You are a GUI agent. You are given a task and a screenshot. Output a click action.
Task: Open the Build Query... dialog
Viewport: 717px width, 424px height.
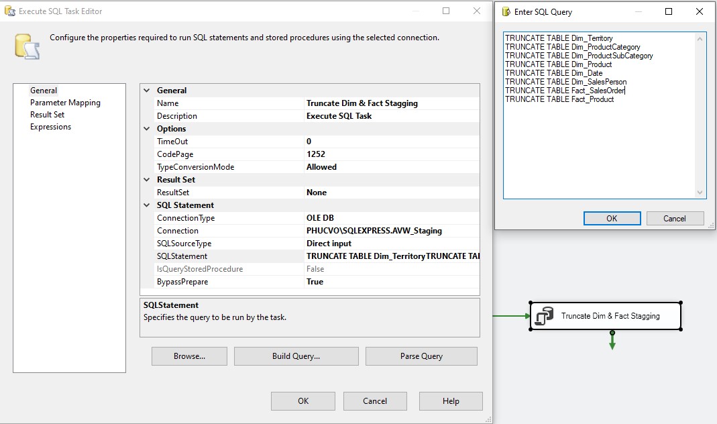tap(296, 356)
